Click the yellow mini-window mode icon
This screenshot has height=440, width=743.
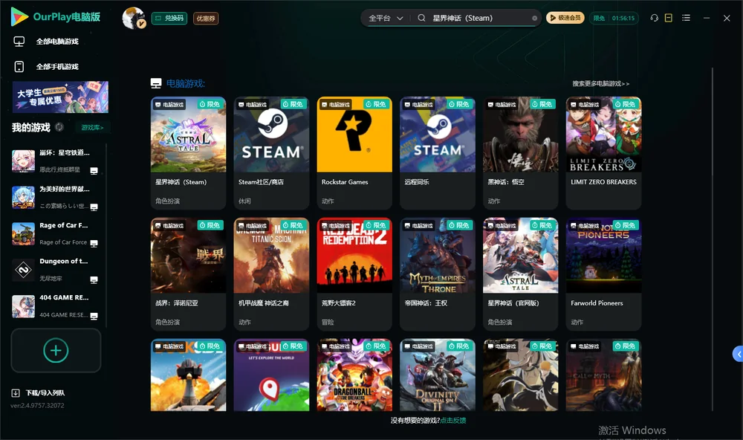pyautogui.click(x=668, y=18)
